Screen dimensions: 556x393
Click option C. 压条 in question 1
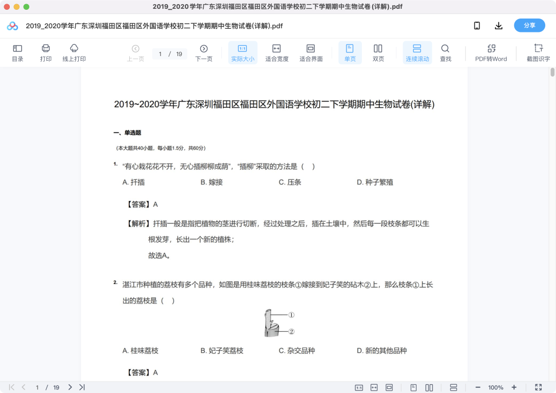tap(290, 182)
